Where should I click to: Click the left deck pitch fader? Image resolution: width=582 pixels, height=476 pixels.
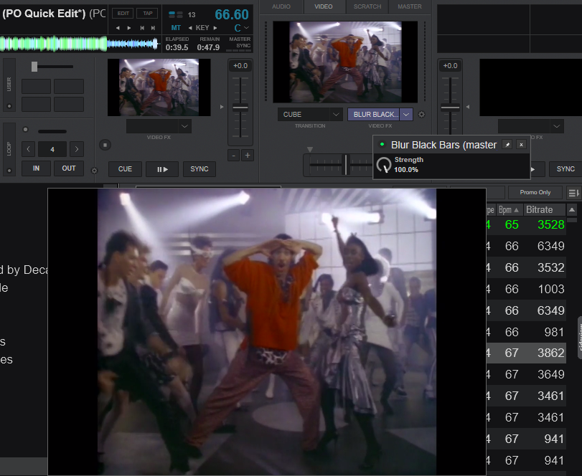pyautogui.click(x=240, y=108)
